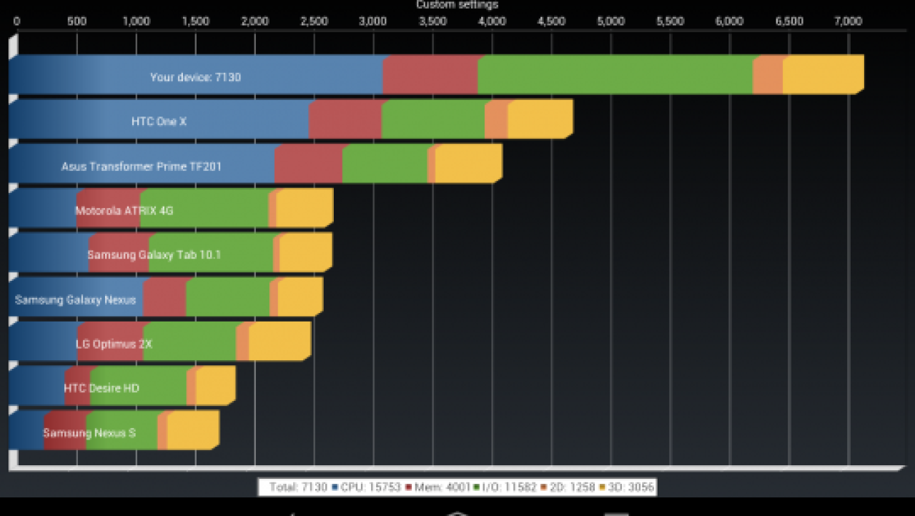Tap the orange 2D segment of Your device bar
Image resolution: width=915 pixels, height=516 pixels.
pos(768,74)
